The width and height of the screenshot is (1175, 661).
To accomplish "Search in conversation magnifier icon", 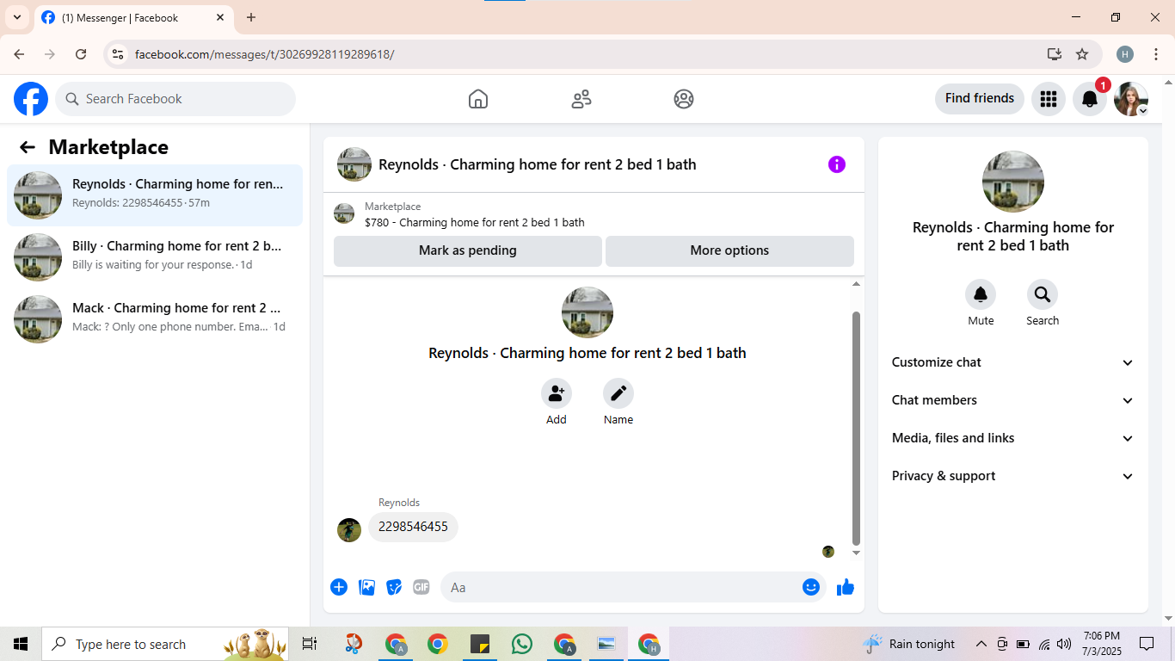I will pyautogui.click(x=1043, y=295).
